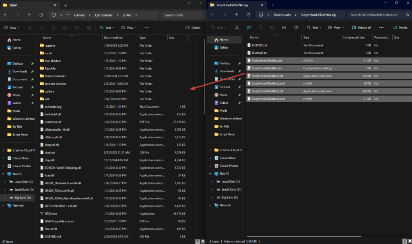Select the ScriptHookVDotNet.zip tab
Screen dimensions: 412x244
(233, 5)
